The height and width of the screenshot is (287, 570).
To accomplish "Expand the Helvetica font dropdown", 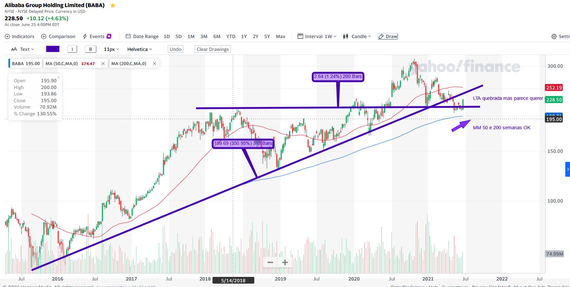I will click(x=140, y=49).
